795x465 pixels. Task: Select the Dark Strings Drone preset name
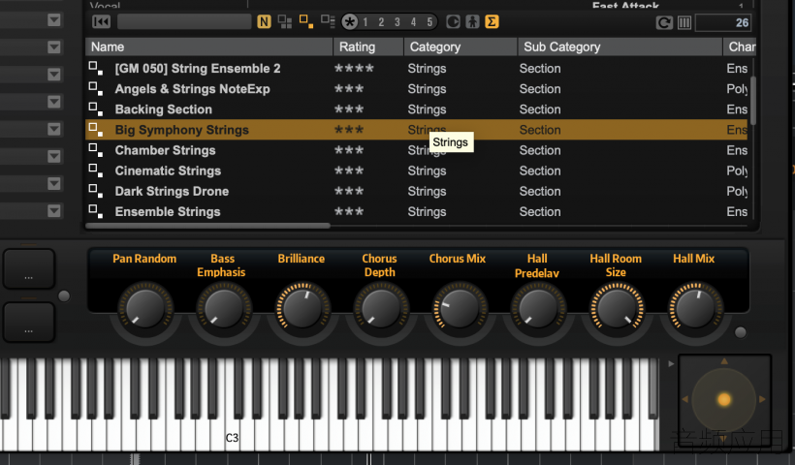[x=172, y=192]
